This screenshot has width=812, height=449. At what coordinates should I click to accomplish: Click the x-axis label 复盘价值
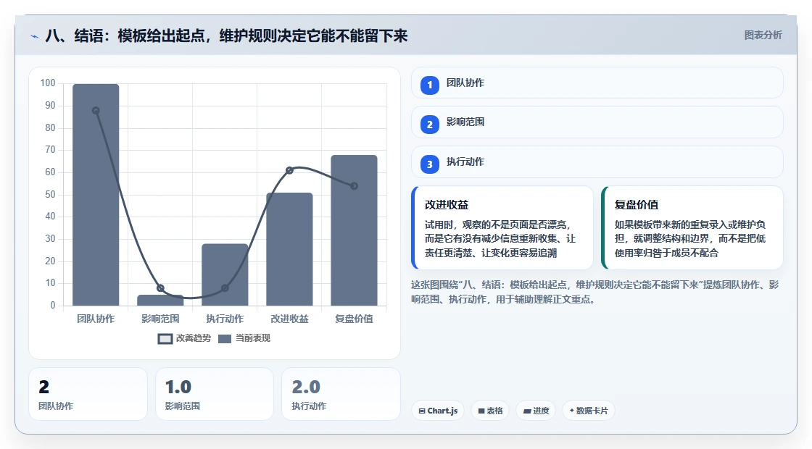(355, 319)
